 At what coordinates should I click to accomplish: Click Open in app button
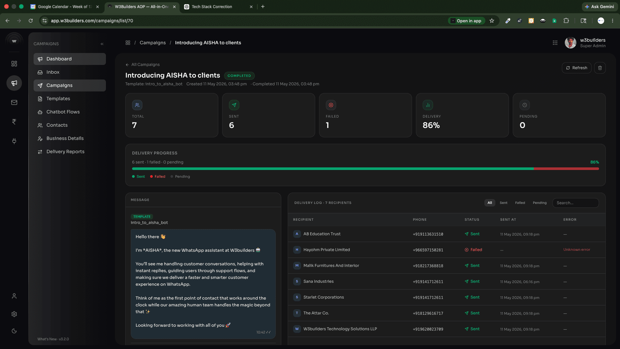pos(466,21)
